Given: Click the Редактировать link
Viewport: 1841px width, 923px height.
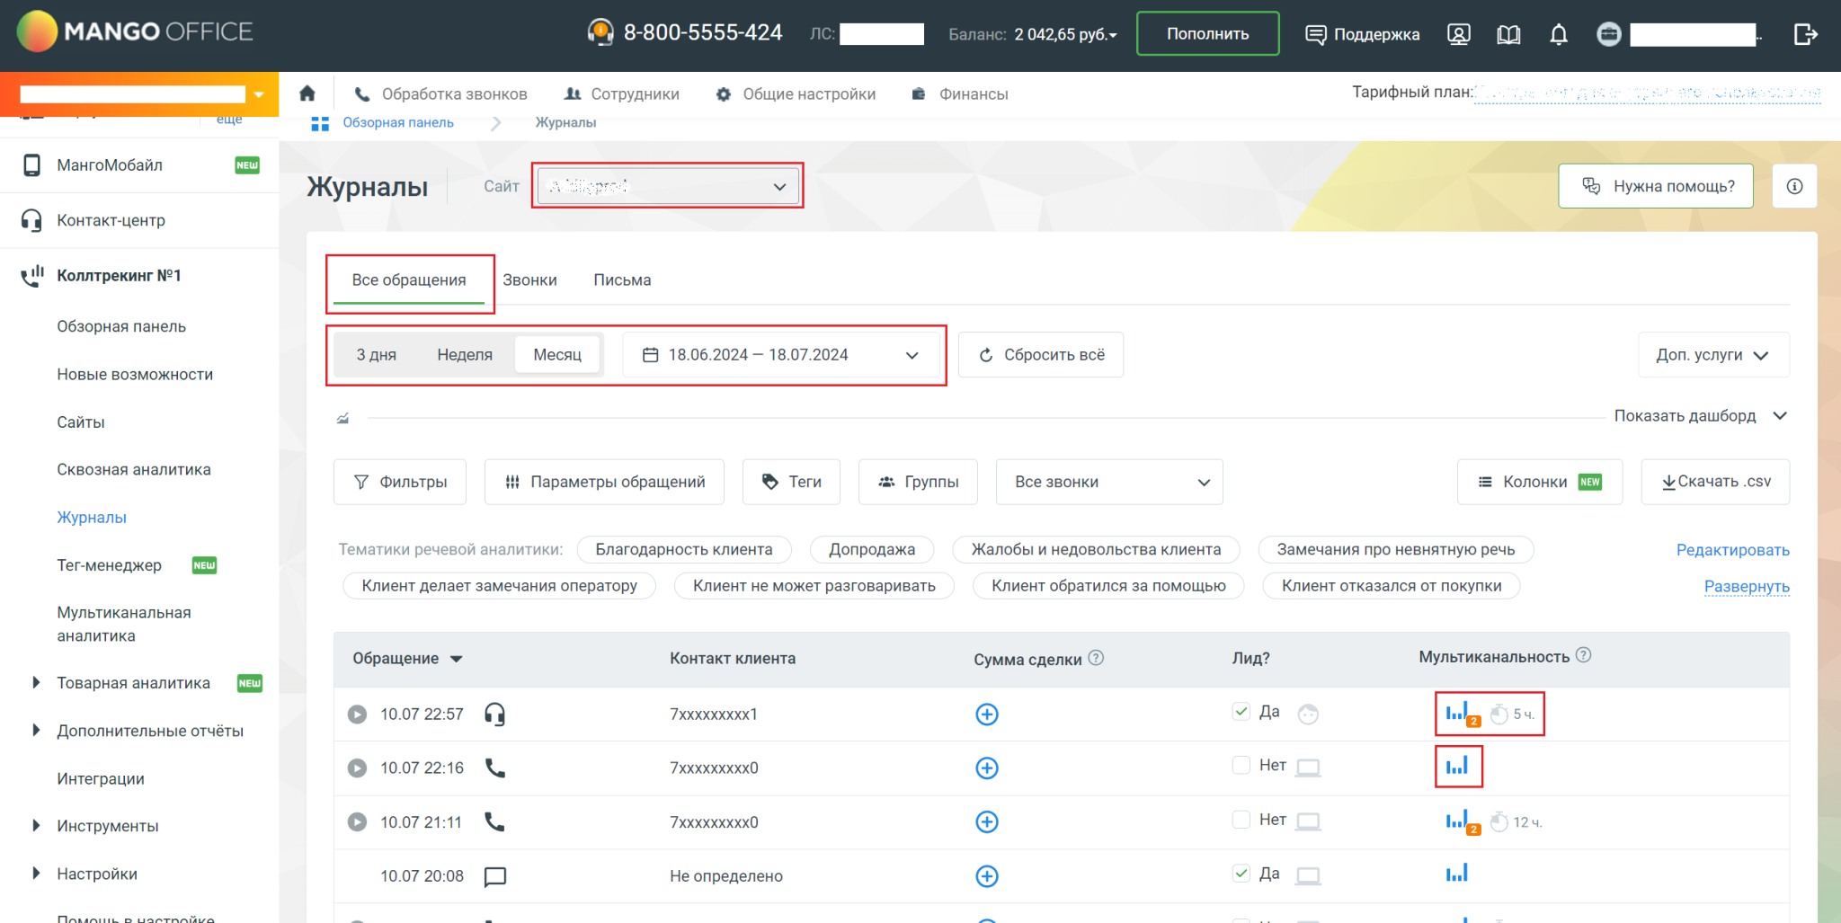Looking at the screenshot, I should point(1732,550).
